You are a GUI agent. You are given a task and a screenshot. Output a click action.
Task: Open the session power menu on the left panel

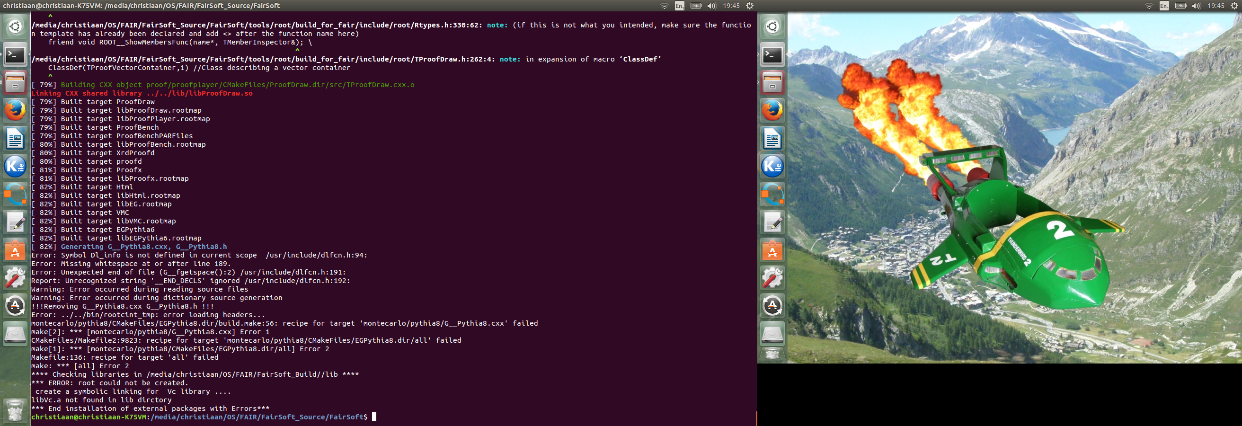point(750,6)
